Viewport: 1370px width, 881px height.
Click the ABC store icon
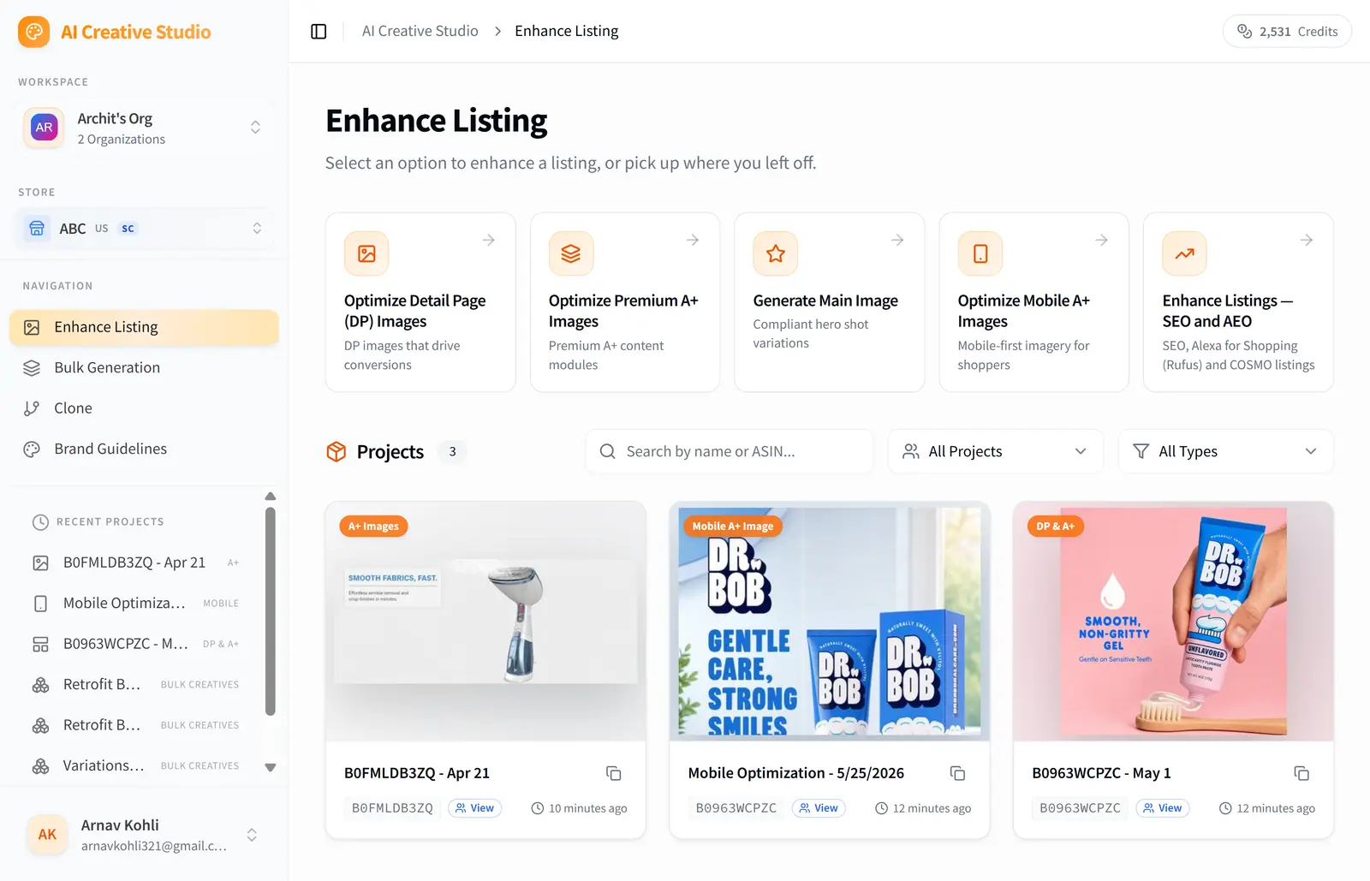37,229
